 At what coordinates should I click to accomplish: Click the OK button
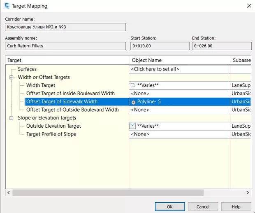(x=170, y=206)
